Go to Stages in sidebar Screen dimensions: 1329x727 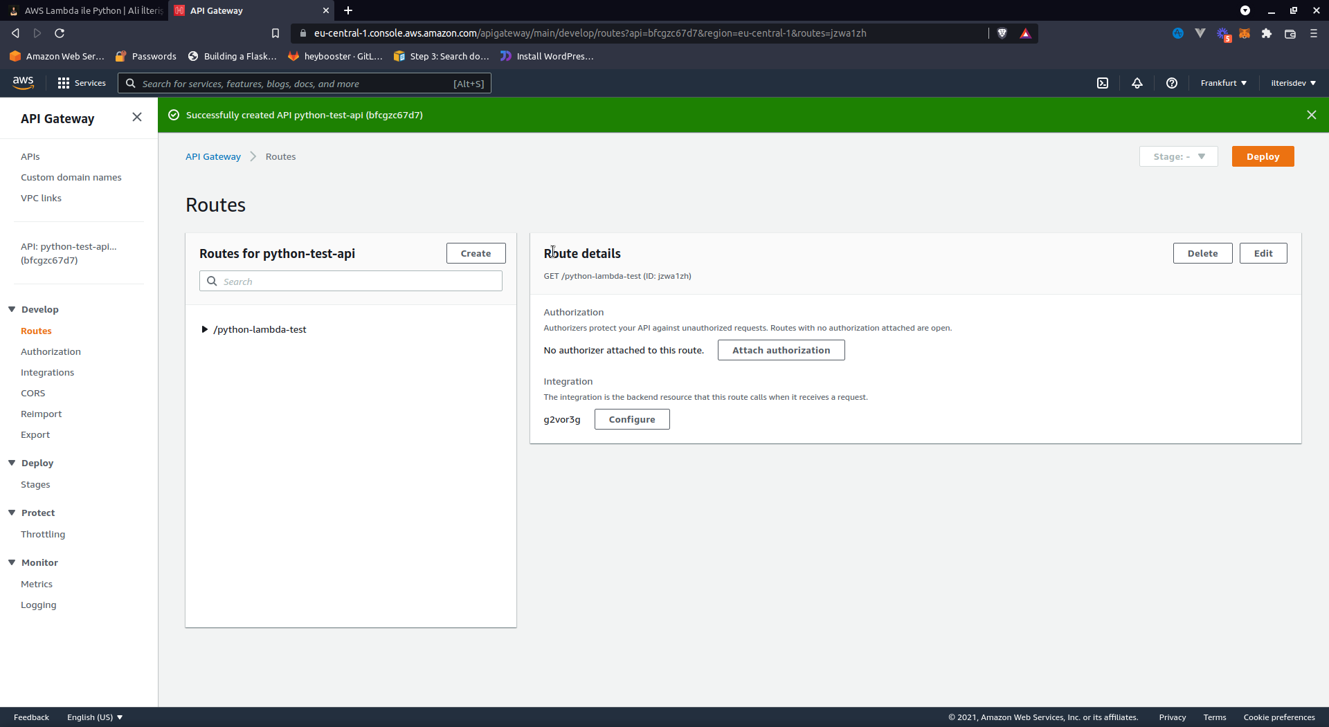coord(35,484)
